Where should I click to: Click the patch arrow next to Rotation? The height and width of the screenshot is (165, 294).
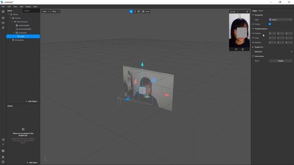[253, 43]
